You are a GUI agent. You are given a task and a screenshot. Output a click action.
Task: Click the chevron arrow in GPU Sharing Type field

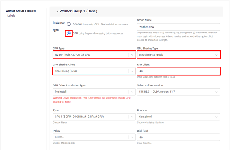(x=216, y=55)
